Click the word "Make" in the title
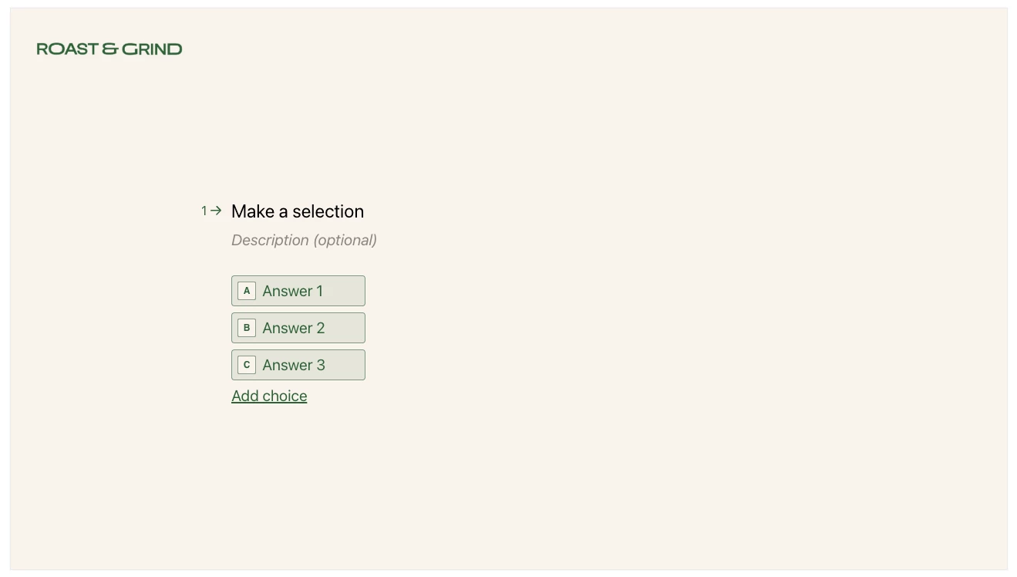1017x577 pixels. point(252,211)
